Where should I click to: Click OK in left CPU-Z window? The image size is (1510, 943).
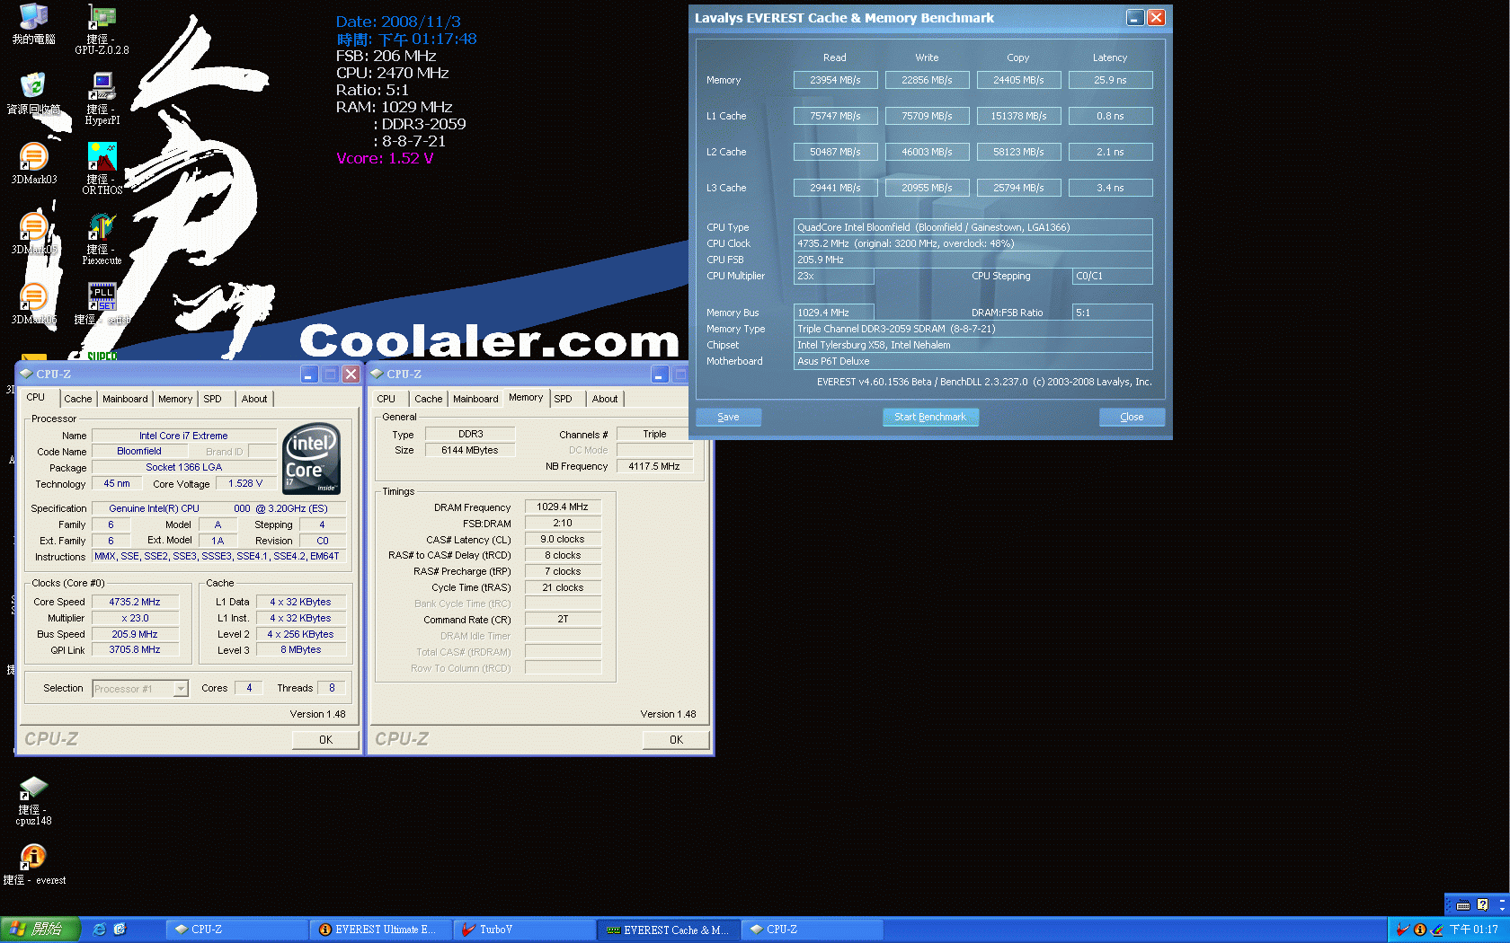[x=325, y=740]
